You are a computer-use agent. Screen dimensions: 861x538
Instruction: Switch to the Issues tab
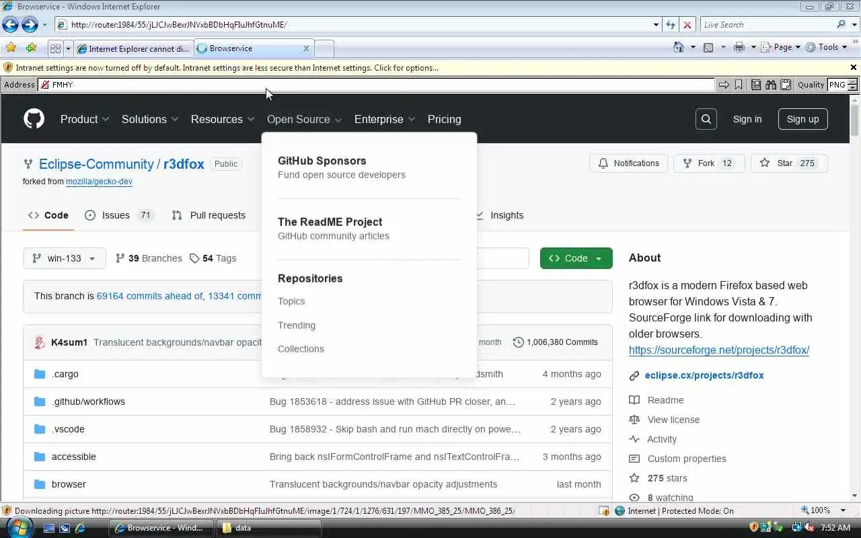(118, 215)
